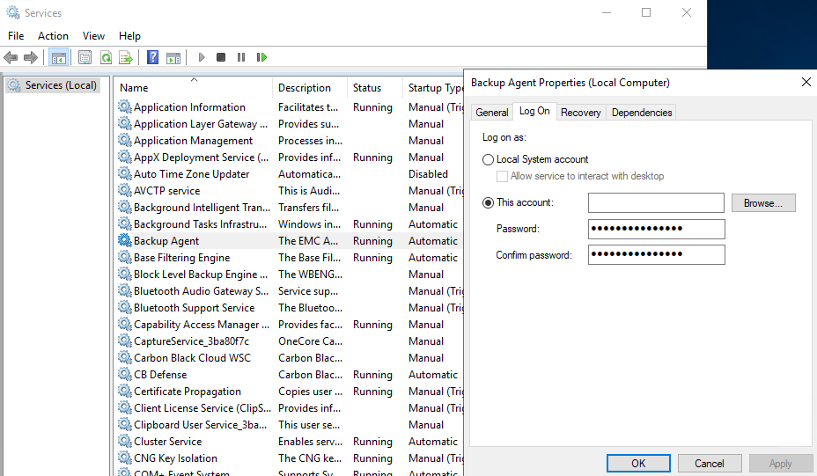Click the Export List toolbar icon
Image resolution: width=817 pixels, height=476 pixels.
click(126, 57)
